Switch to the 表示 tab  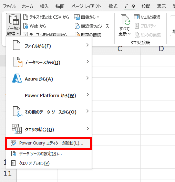[x=162, y=6]
